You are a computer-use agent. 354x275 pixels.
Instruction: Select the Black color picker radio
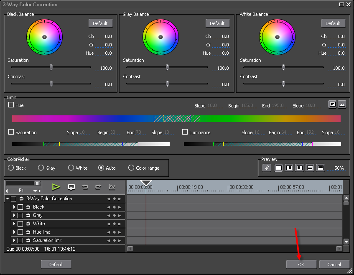click(11, 168)
